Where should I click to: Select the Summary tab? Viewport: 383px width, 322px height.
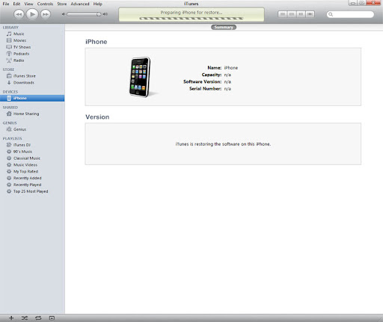[224, 27]
